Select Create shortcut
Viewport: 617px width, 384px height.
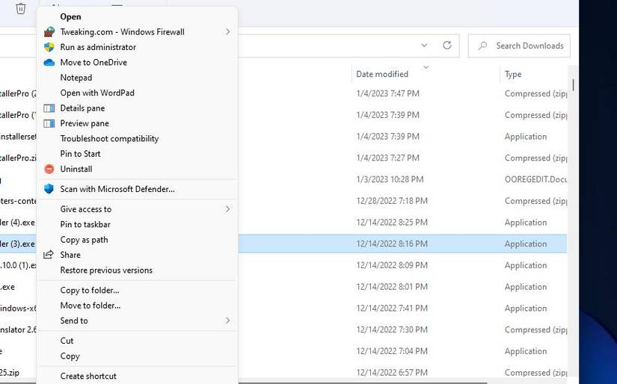pyautogui.click(x=88, y=376)
